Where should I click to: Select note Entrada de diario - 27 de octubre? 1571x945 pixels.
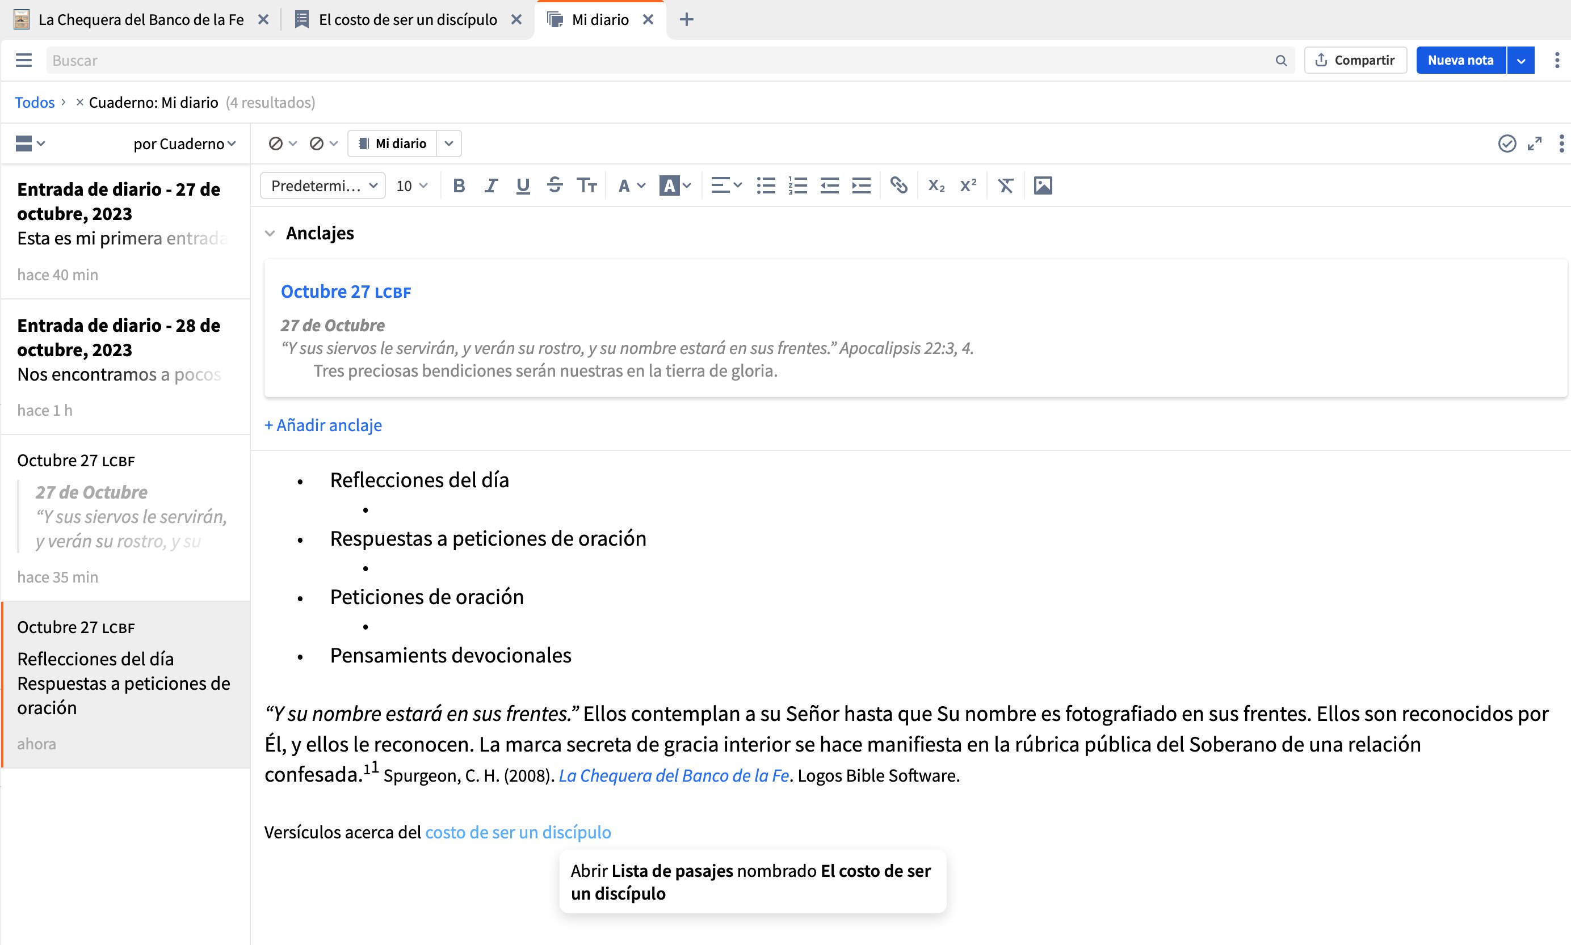coord(125,232)
